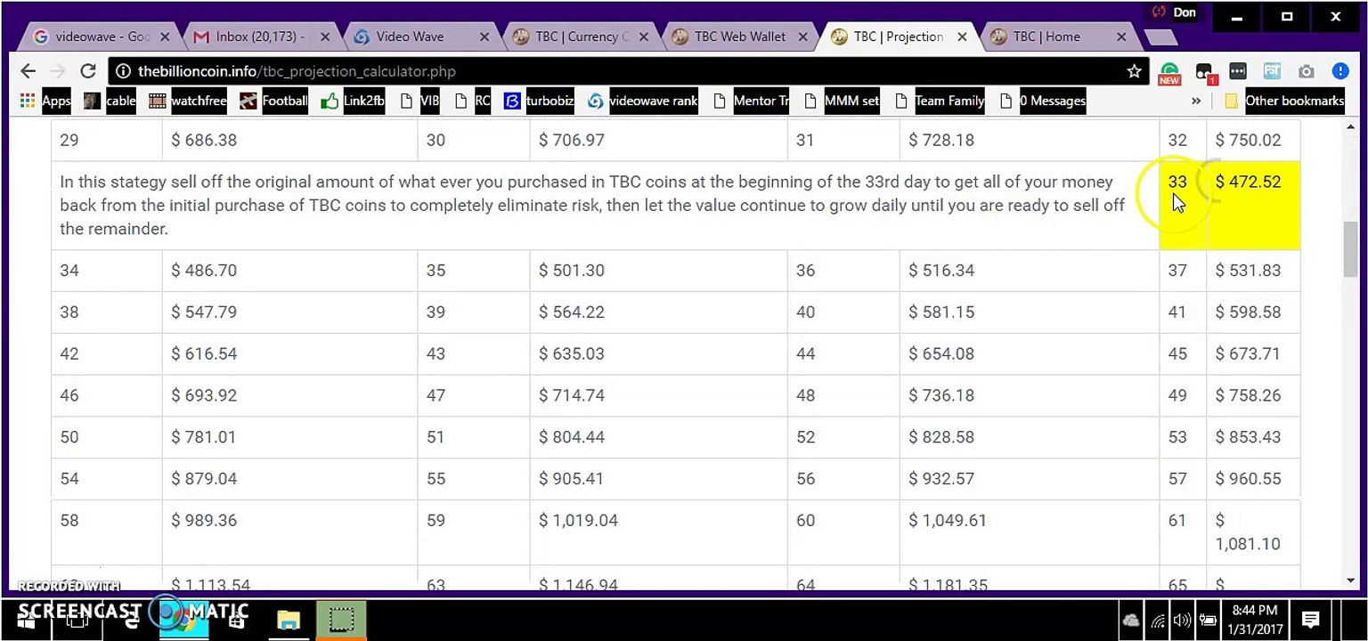Open the Link2fb bookmark
Viewport: 1368px width, 641px height.
(x=352, y=101)
